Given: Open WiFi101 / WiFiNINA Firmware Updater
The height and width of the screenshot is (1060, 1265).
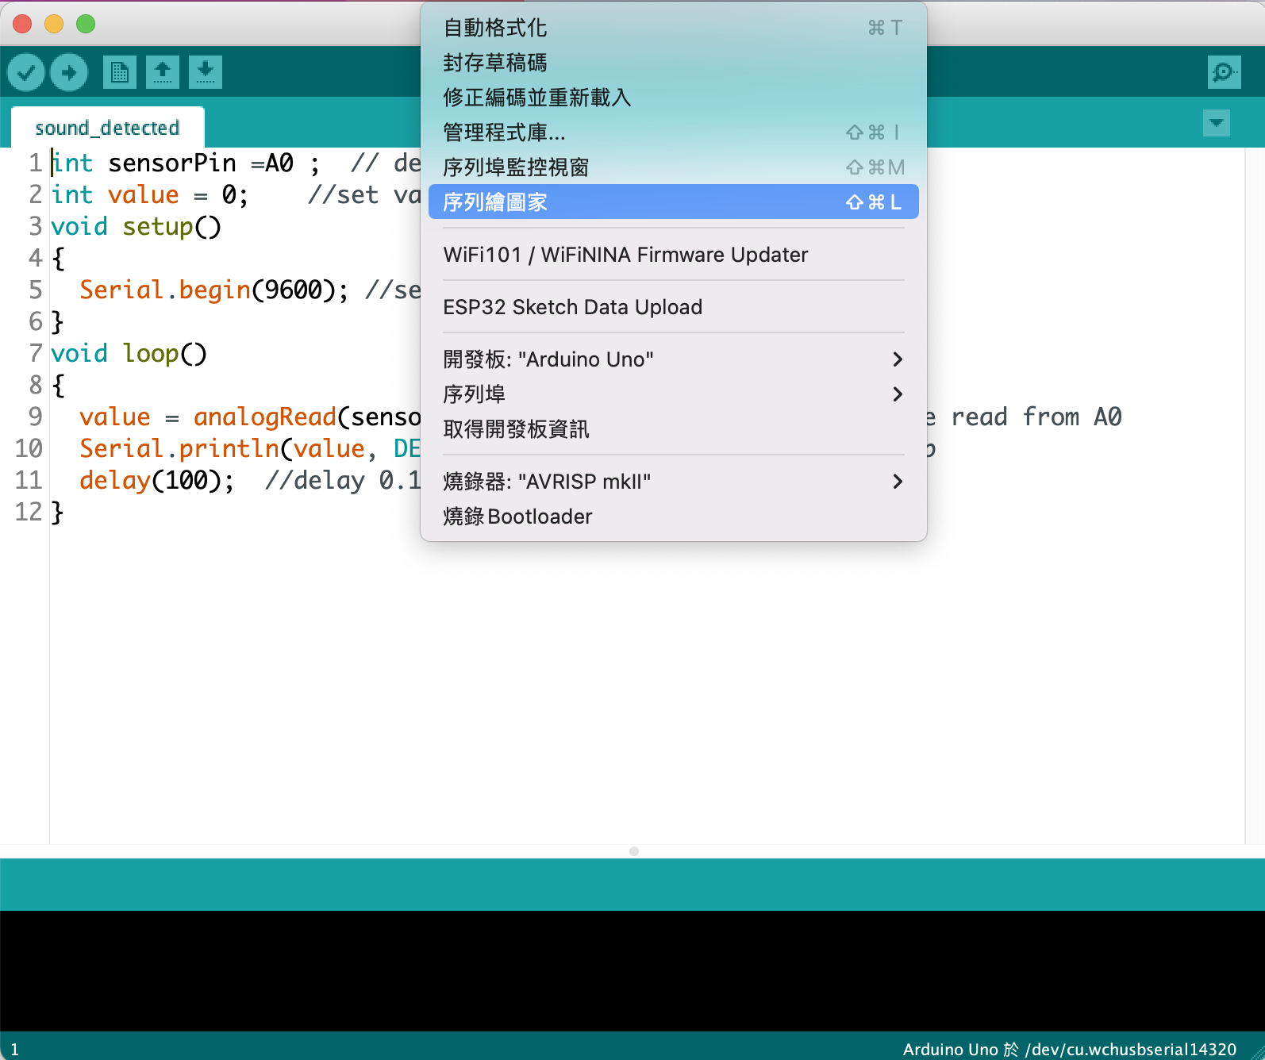Looking at the screenshot, I should point(673,255).
